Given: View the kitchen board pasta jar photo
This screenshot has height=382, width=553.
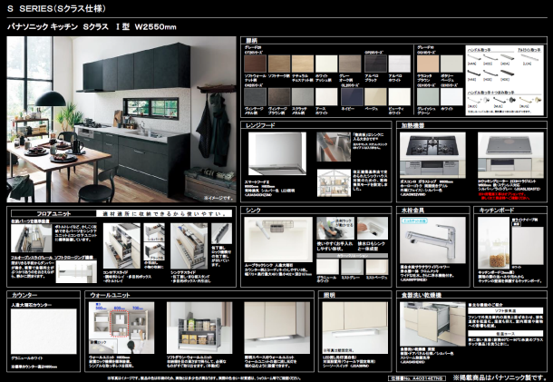Looking at the screenshot, I should click(x=493, y=243).
